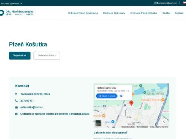Image resolution: width=186 pixels, height=139 pixels.
Task: Click the map pin icon beside the address
Action: point(16,94)
